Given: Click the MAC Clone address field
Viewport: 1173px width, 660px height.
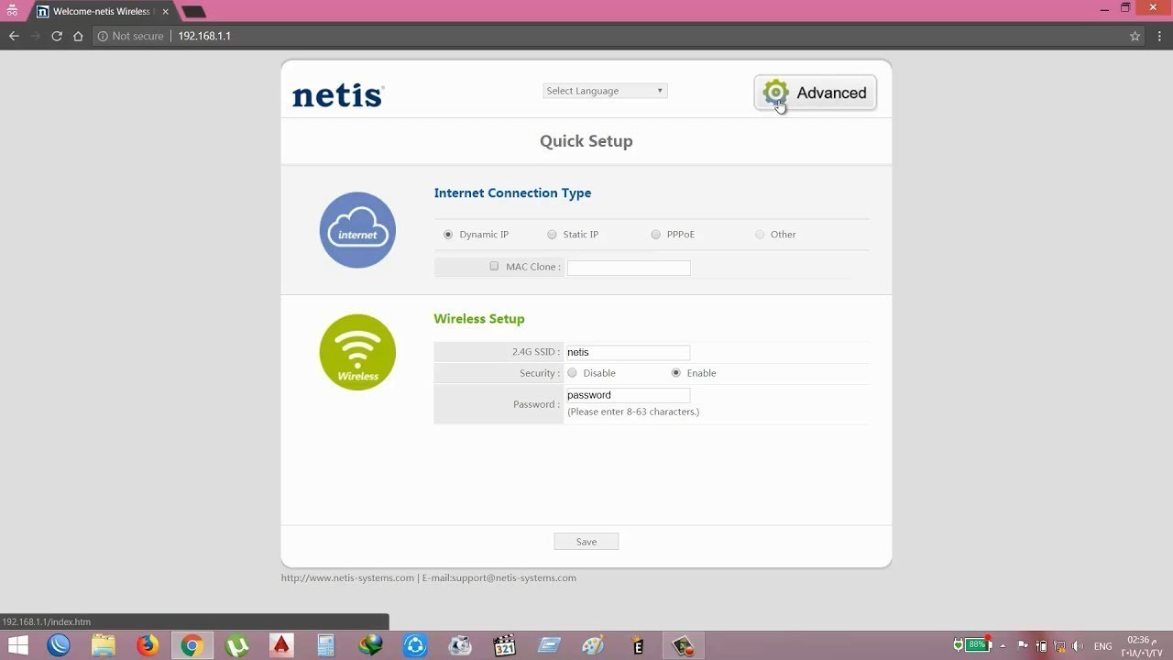Looking at the screenshot, I should [629, 268].
